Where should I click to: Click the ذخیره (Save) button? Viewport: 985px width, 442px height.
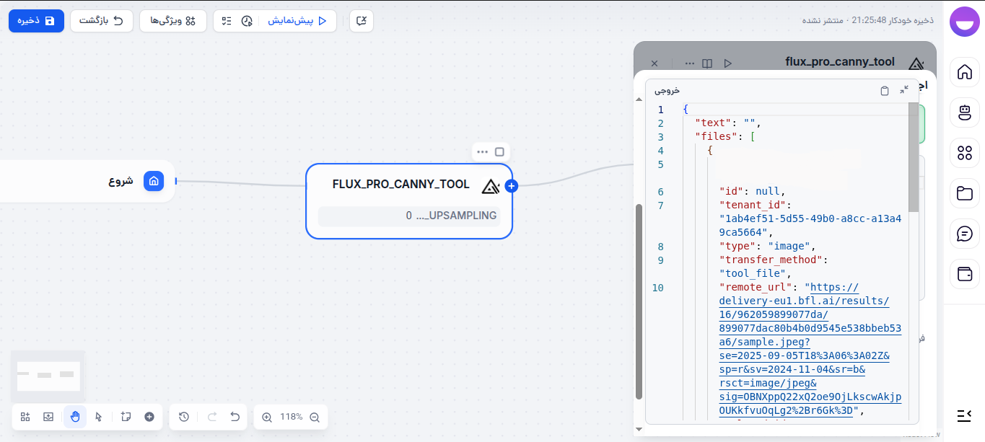click(36, 21)
